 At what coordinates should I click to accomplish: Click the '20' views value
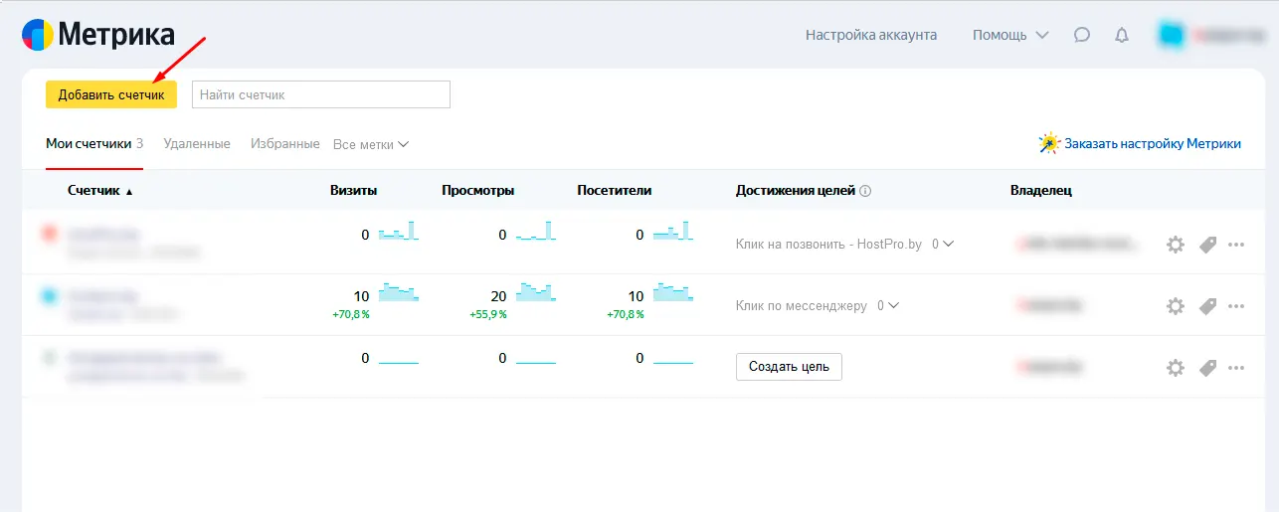[498, 296]
